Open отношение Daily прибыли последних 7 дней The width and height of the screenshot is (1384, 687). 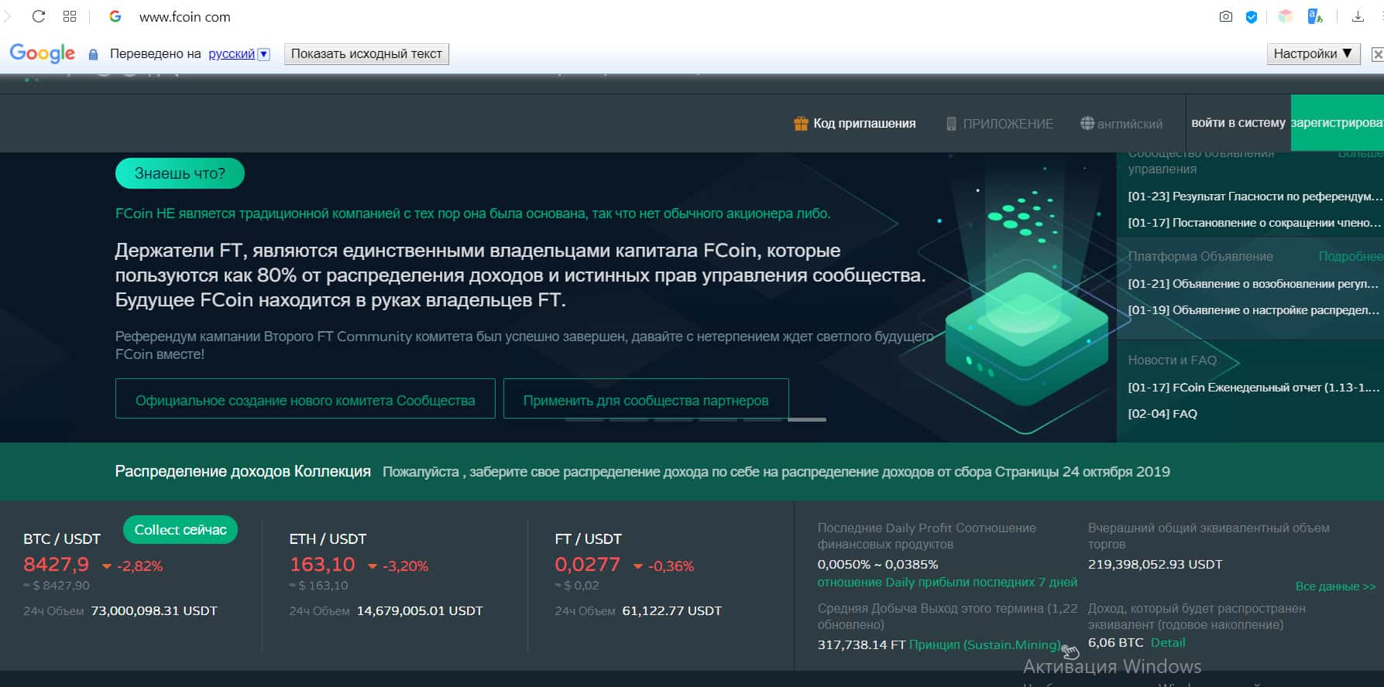(x=947, y=583)
